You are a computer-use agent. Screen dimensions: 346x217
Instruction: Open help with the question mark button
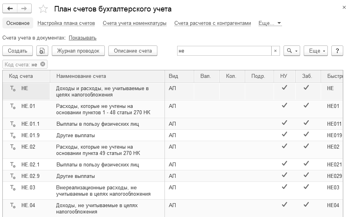337,51
